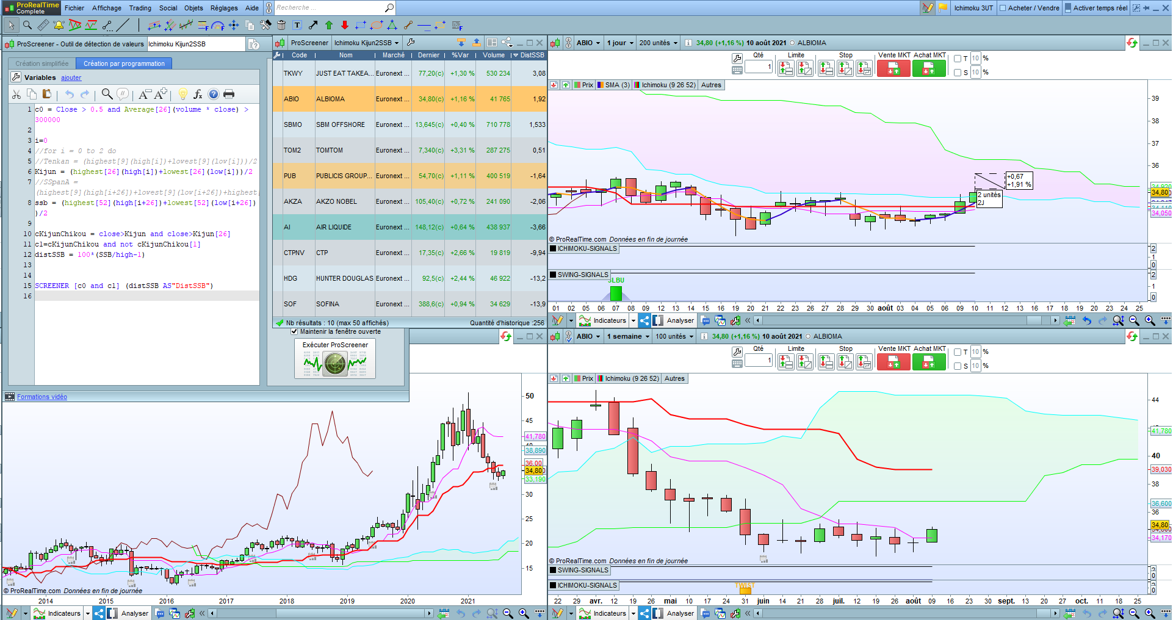This screenshot has width=1173, height=620.
Task: Select the red down arrow drawing tool
Action: point(345,25)
